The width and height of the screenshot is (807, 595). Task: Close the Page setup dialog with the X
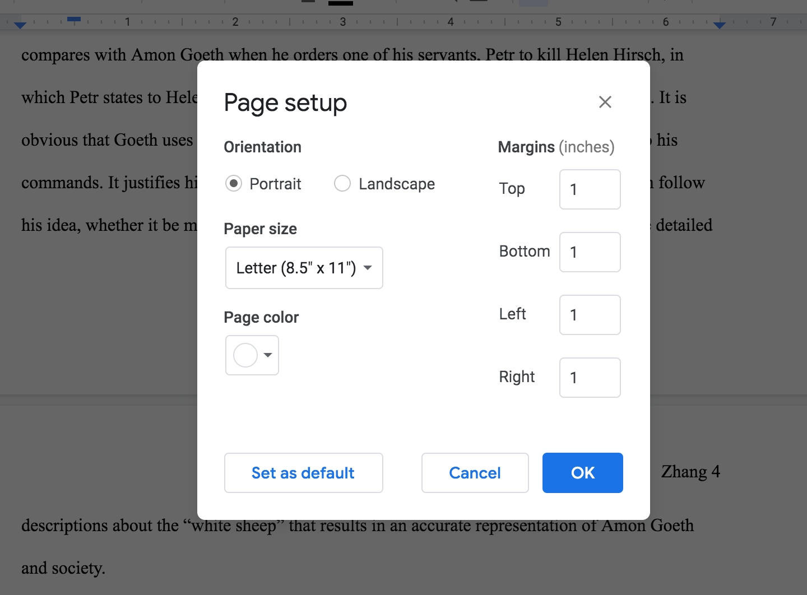(605, 102)
